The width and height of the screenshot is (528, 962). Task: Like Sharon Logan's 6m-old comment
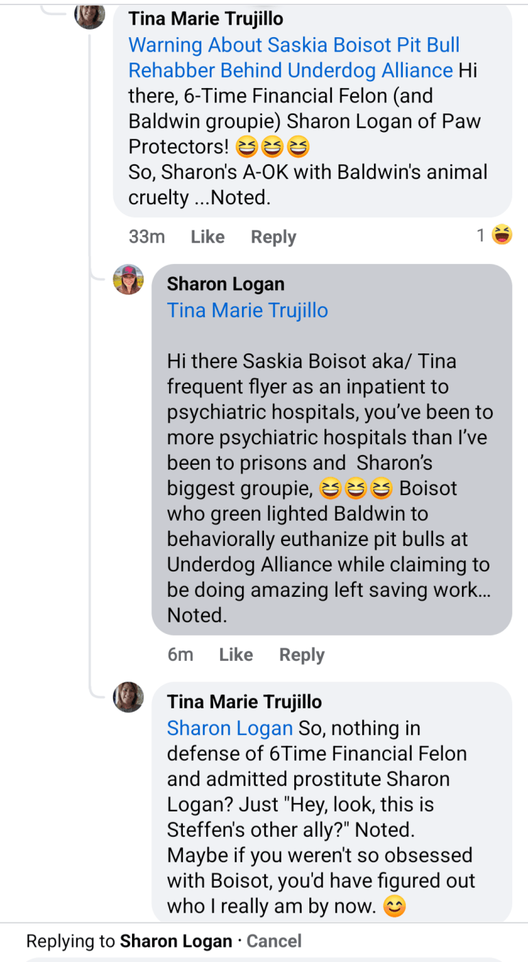pos(236,655)
